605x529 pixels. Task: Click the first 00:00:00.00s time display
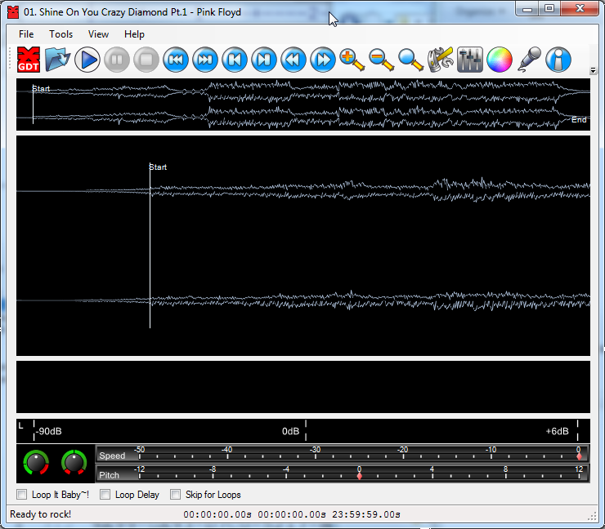(217, 514)
